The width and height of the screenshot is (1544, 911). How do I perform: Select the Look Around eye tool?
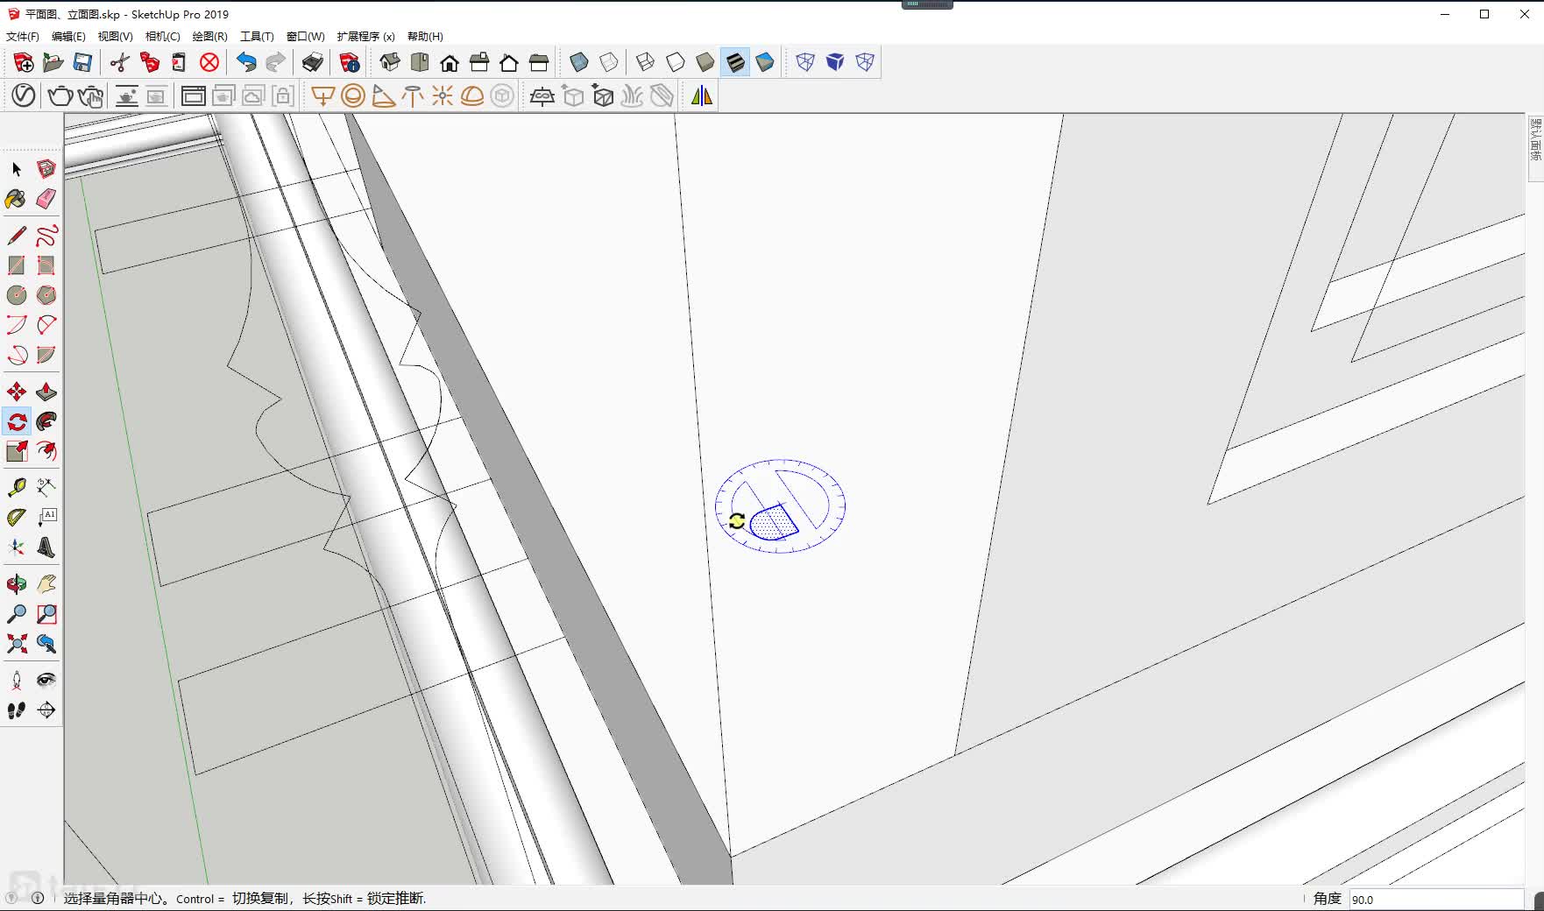46,681
